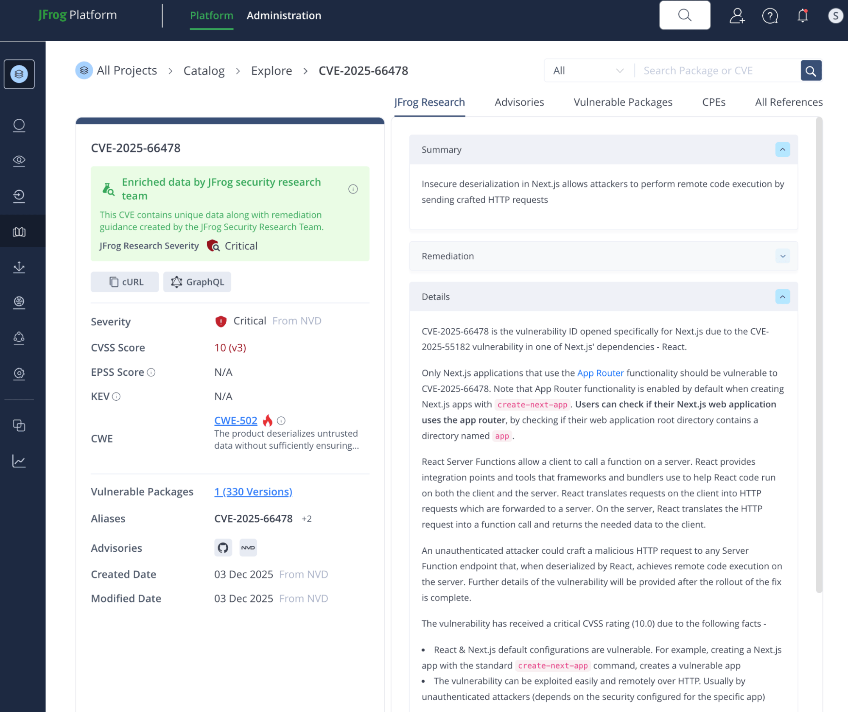Follow the CWE-502 link
This screenshot has height=712, width=848.
click(235, 420)
